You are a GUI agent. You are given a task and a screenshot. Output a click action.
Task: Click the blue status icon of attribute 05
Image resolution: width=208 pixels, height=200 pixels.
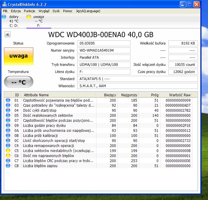pyautogui.click(x=8, y=115)
